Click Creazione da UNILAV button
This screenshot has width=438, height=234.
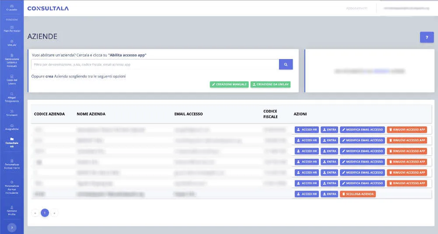pyautogui.click(x=270, y=84)
